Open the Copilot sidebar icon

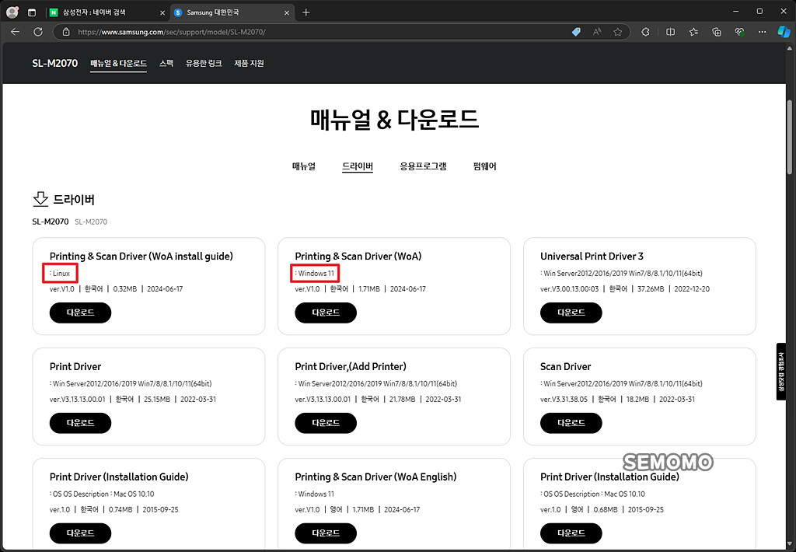(784, 31)
